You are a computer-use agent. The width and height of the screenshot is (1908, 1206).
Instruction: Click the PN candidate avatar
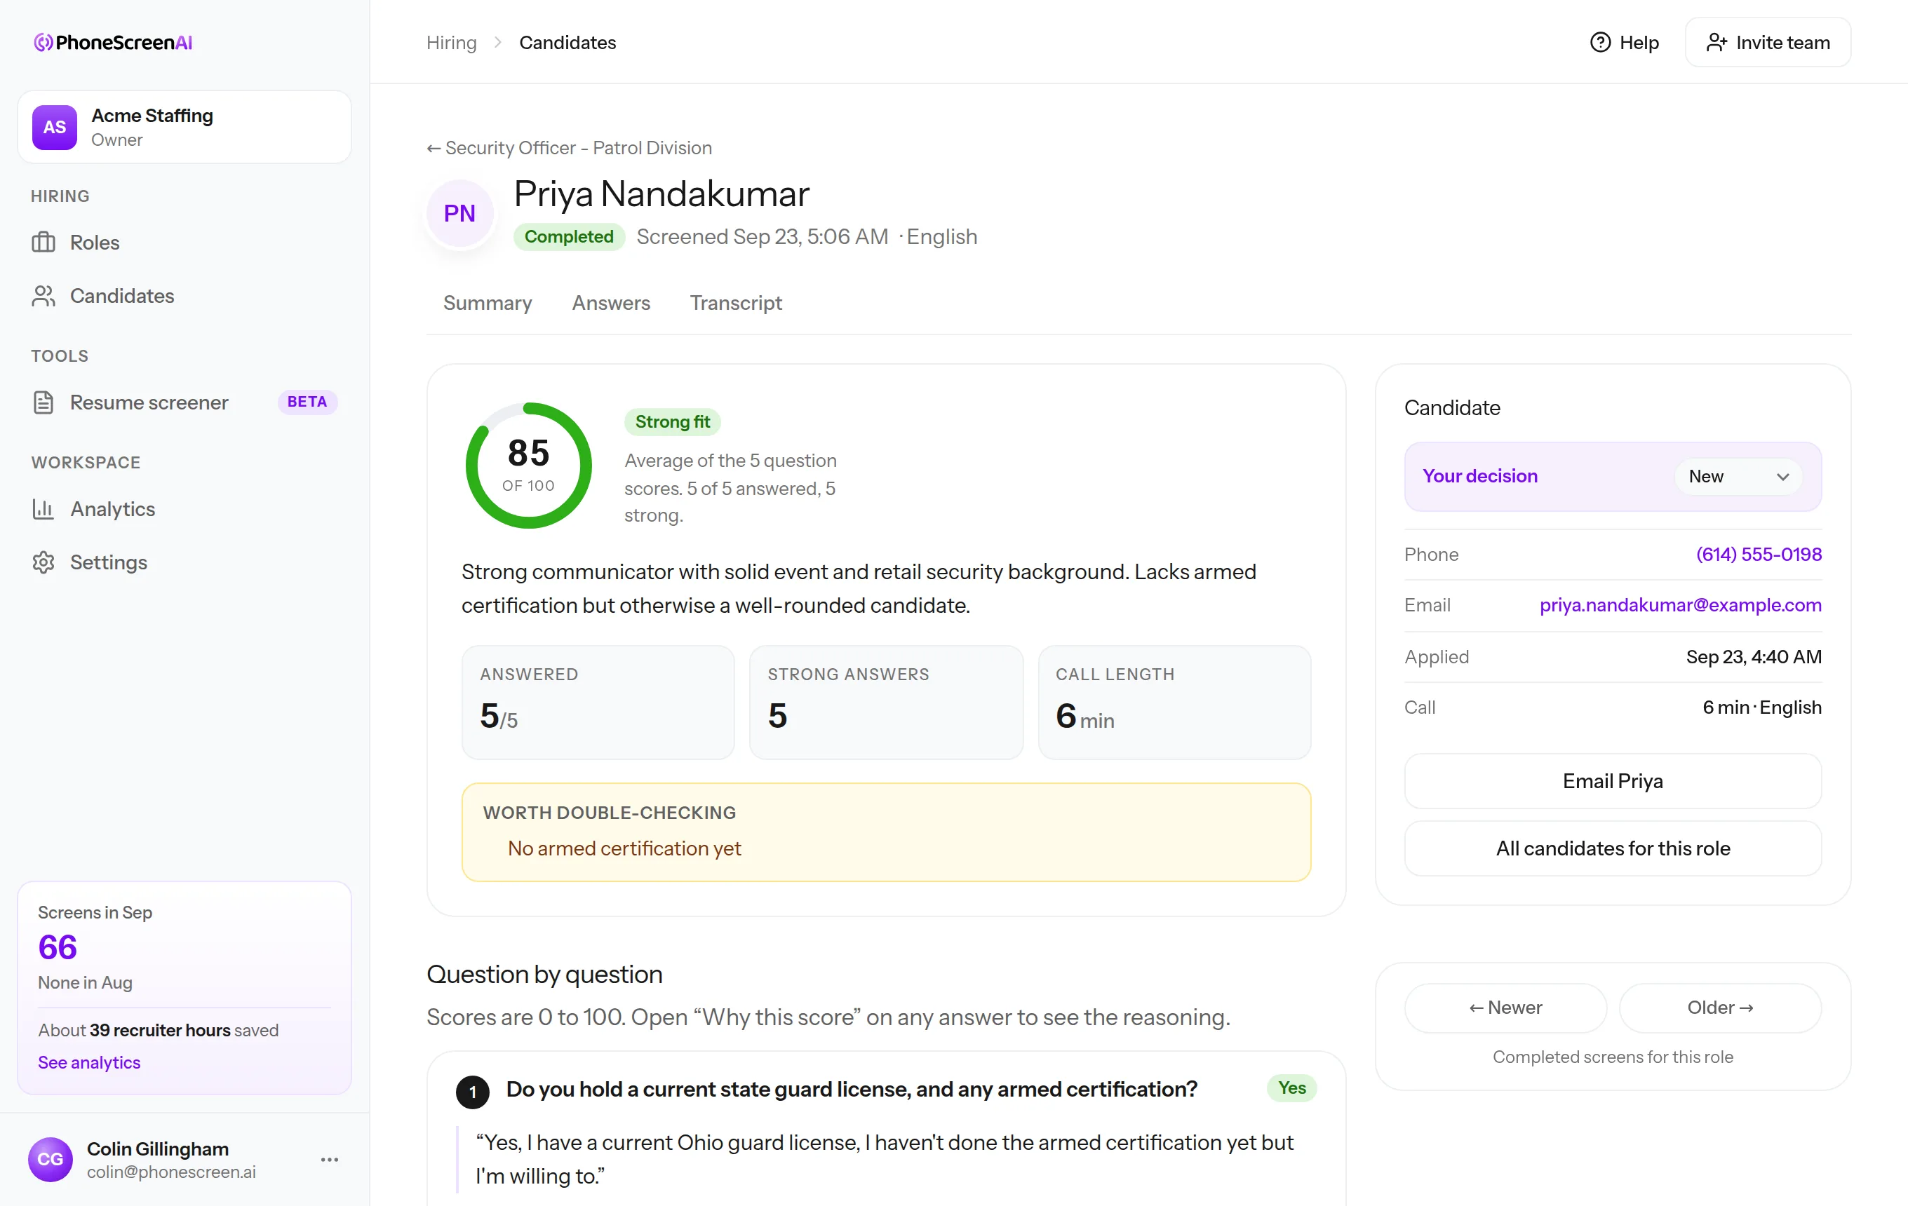tap(459, 213)
